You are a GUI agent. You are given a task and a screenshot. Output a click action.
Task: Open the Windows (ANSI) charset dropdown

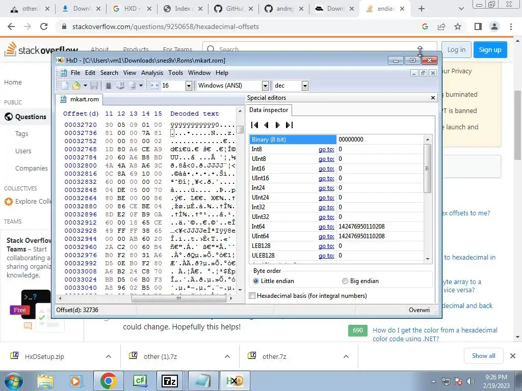click(x=265, y=86)
